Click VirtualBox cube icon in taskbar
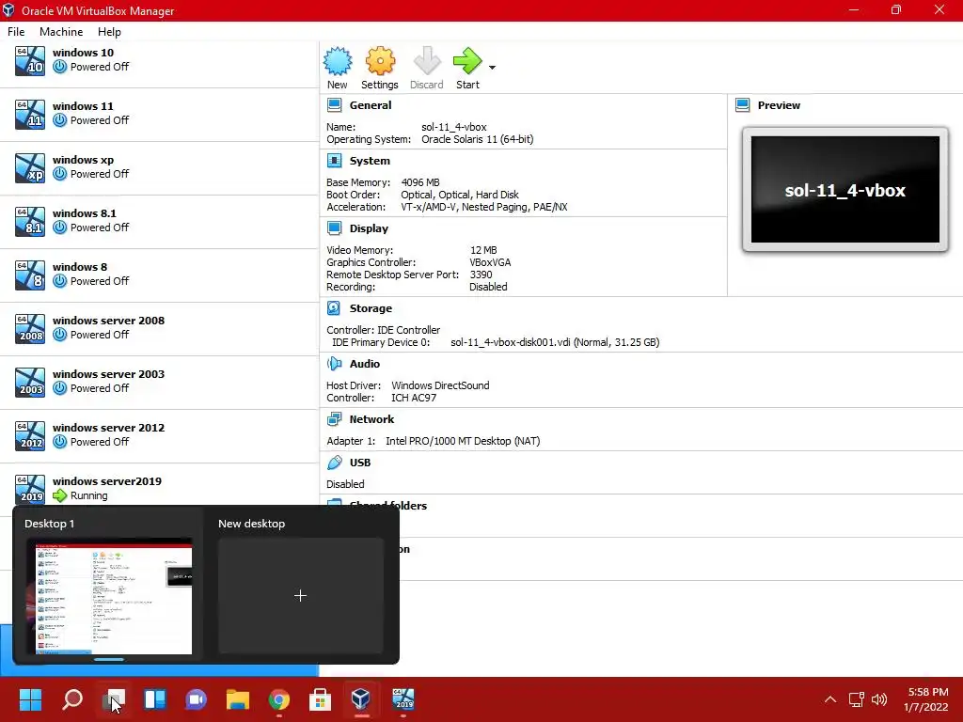This screenshot has width=963, height=722. (x=361, y=699)
